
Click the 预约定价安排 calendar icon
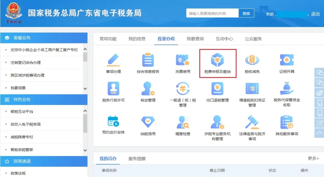(x=113, y=121)
